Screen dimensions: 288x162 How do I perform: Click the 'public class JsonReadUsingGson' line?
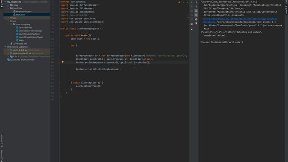coord(81,29)
